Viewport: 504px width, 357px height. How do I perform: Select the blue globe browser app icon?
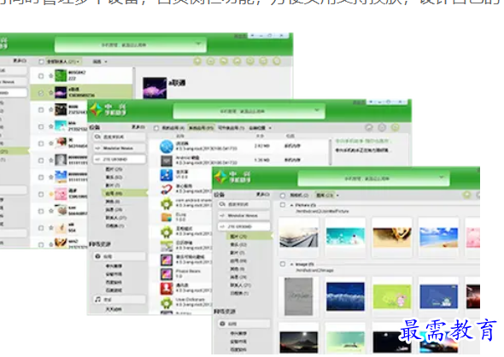tap(167, 147)
